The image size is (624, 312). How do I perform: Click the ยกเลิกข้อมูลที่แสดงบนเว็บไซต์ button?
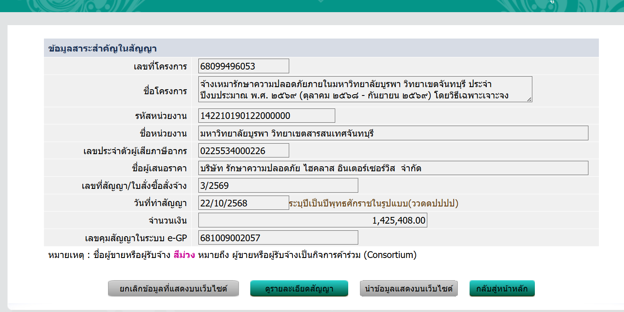[x=173, y=289]
